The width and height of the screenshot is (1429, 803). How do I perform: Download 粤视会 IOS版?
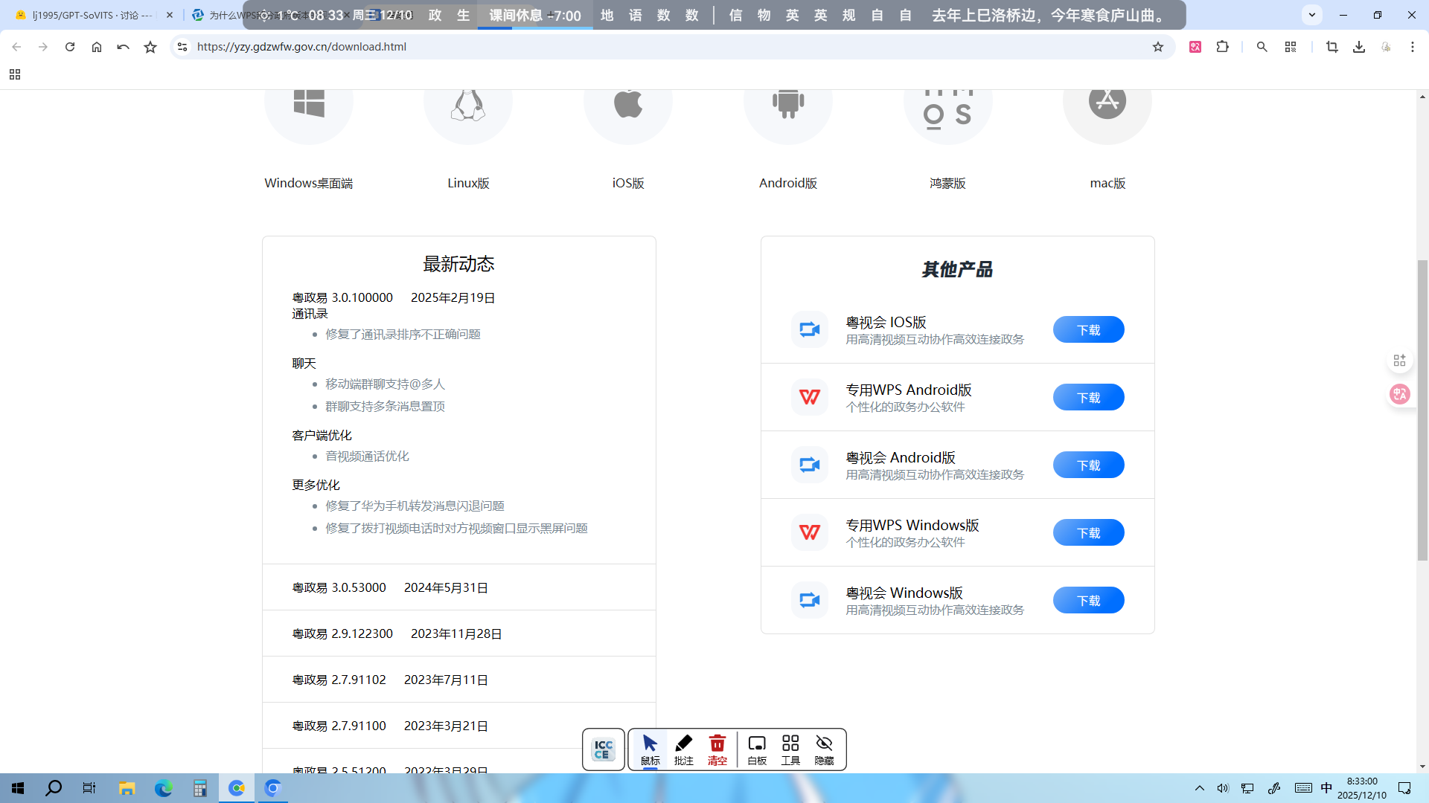click(1088, 329)
